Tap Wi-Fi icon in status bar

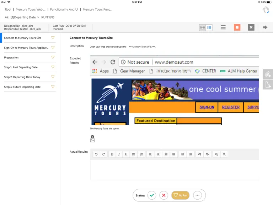pyautogui.click(x=9, y=2)
